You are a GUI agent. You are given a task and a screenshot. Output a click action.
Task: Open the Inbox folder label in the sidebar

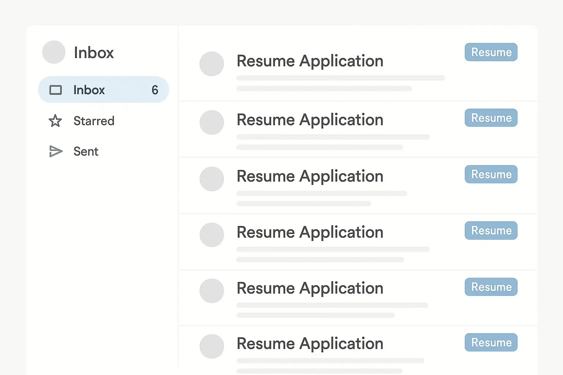pos(89,90)
